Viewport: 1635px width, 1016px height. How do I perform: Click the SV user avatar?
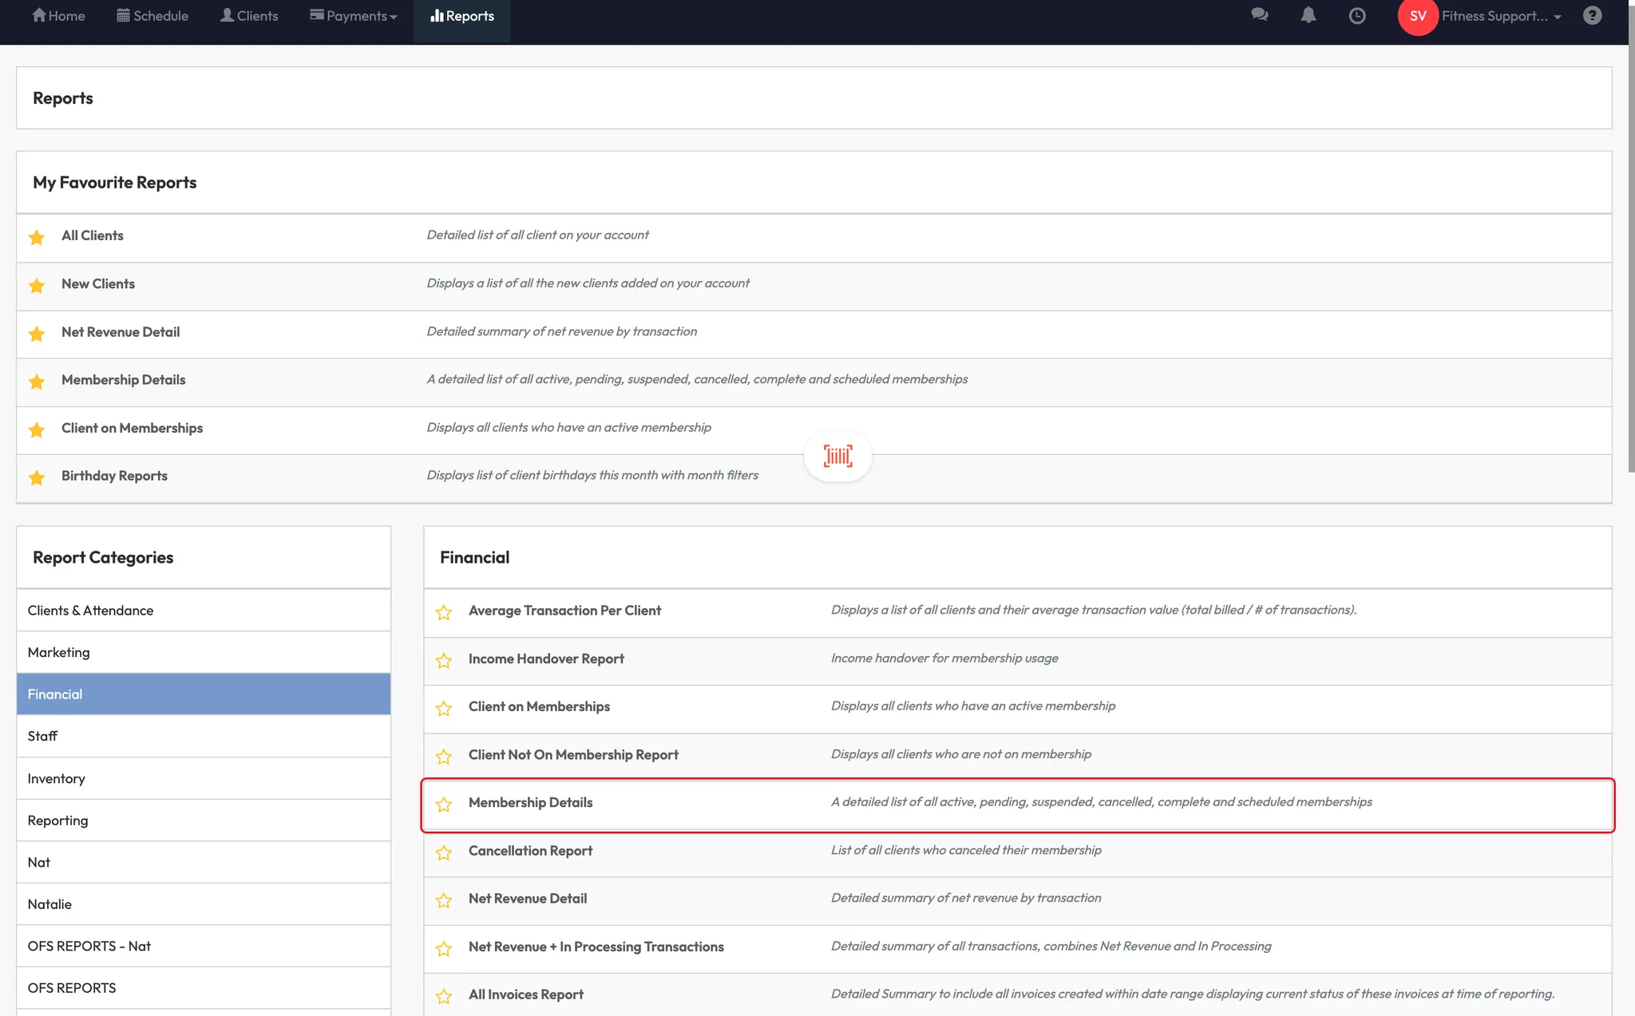point(1417,17)
